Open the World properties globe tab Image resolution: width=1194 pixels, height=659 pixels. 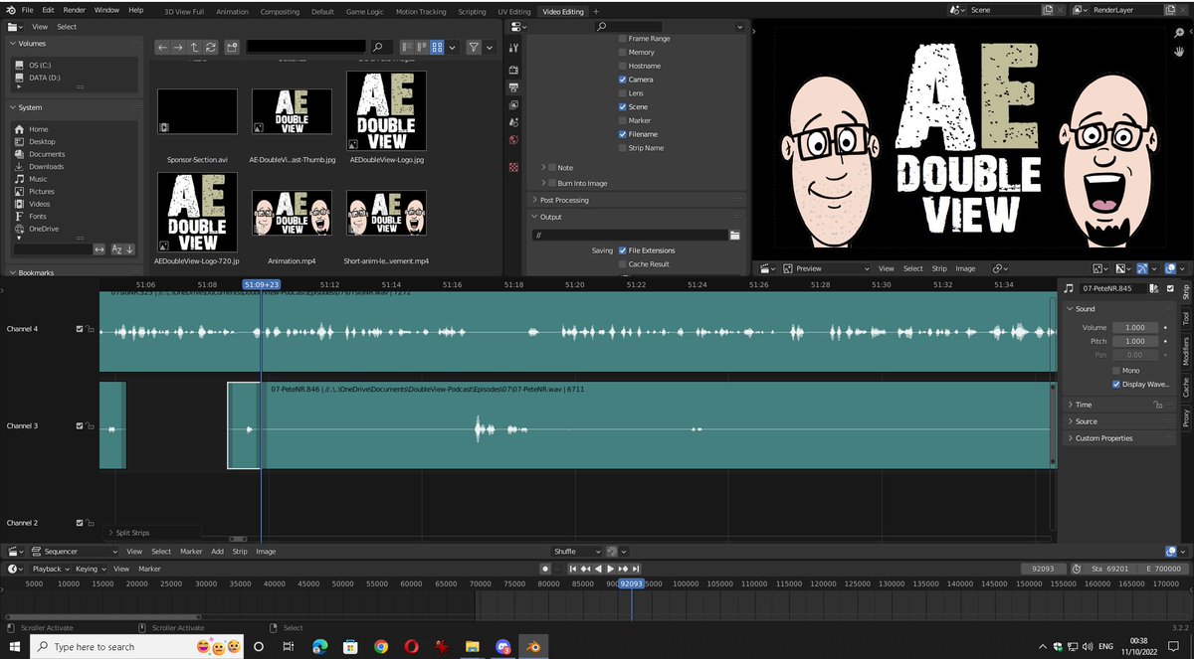pyautogui.click(x=513, y=140)
